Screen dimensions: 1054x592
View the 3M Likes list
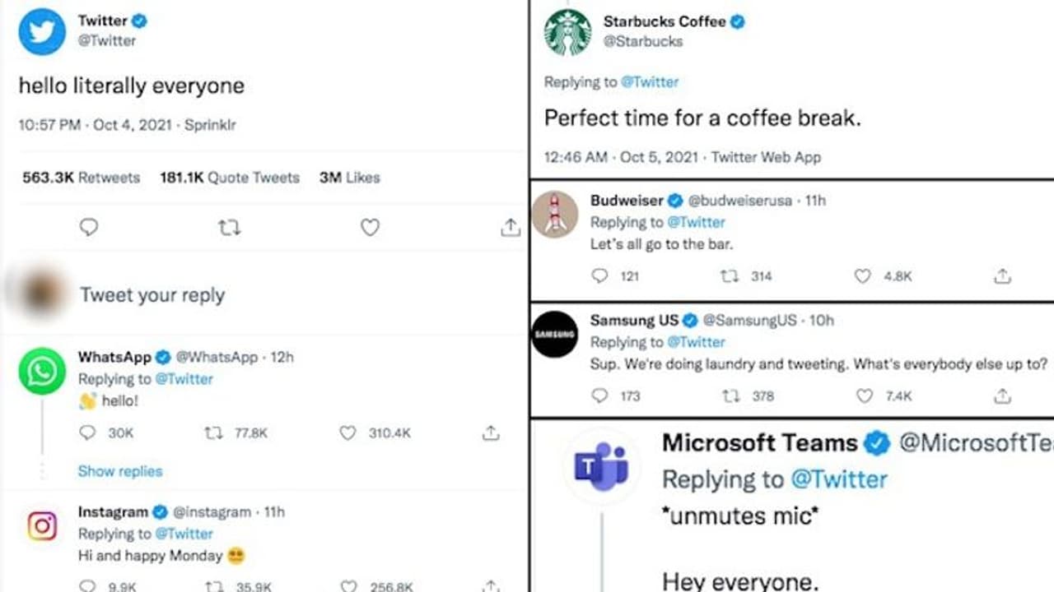pyautogui.click(x=351, y=178)
